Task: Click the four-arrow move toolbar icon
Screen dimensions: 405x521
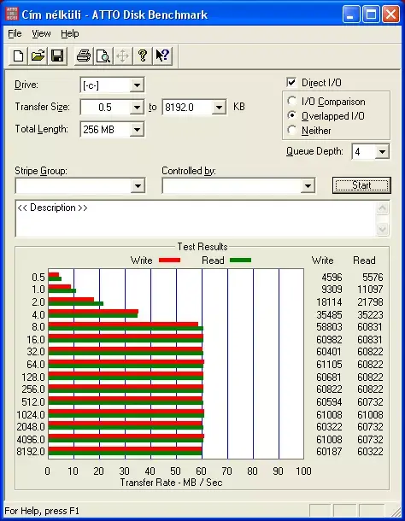Action: coord(123,56)
